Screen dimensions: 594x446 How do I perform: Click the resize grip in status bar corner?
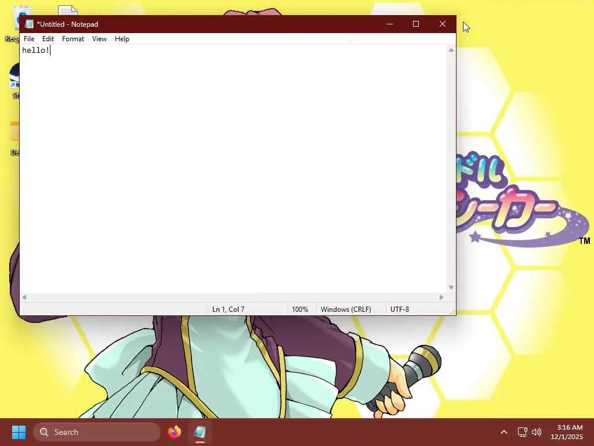pos(452,312)
